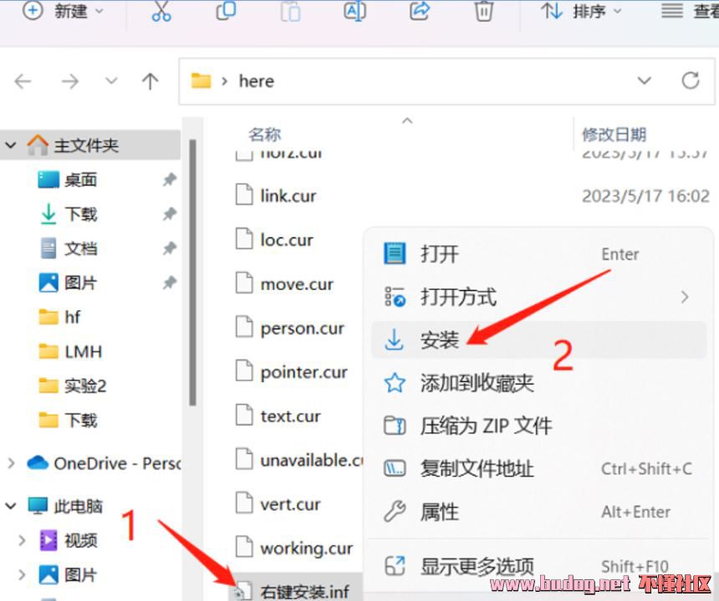719x601 pixels.
Task: Open the View (查看) menu
Action: (x=690, y=11)
